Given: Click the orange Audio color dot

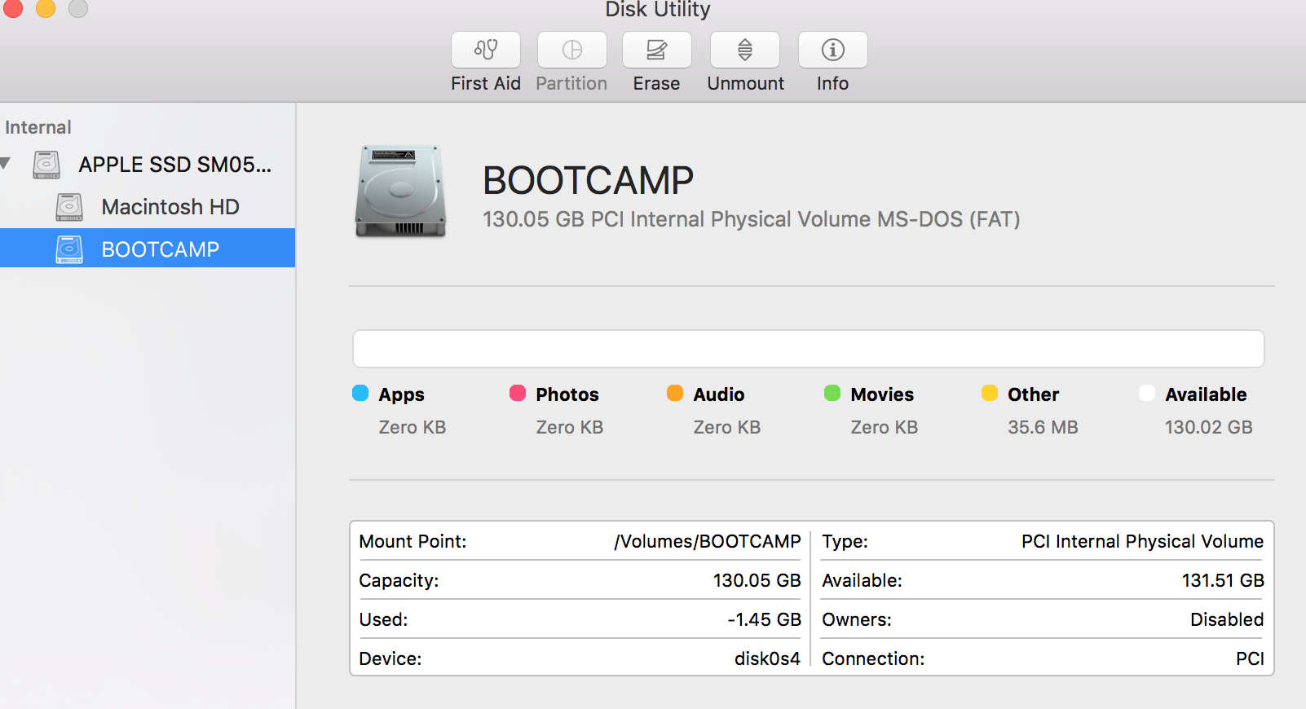Looking at the screenshot, I should pos(675,393).
